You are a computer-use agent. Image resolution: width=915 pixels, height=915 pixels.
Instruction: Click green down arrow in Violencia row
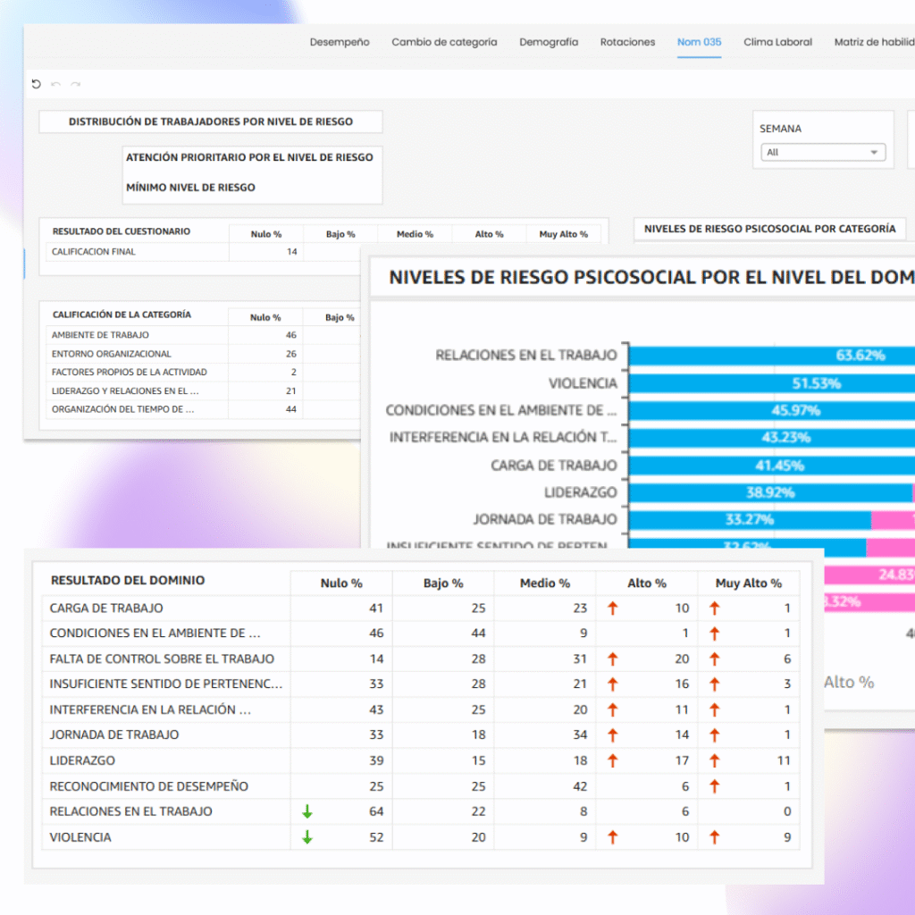click(x=307, y=837)
